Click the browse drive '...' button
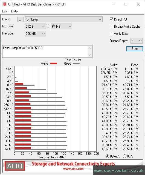Image resolution: width=145 pixels, height=175 pixels. [21, 19]
